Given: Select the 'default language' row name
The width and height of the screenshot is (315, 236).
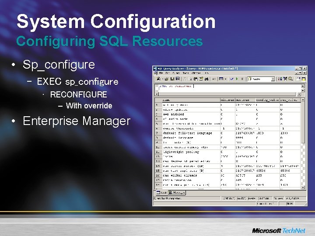Looking at the screenshot, I should point(178,138).
